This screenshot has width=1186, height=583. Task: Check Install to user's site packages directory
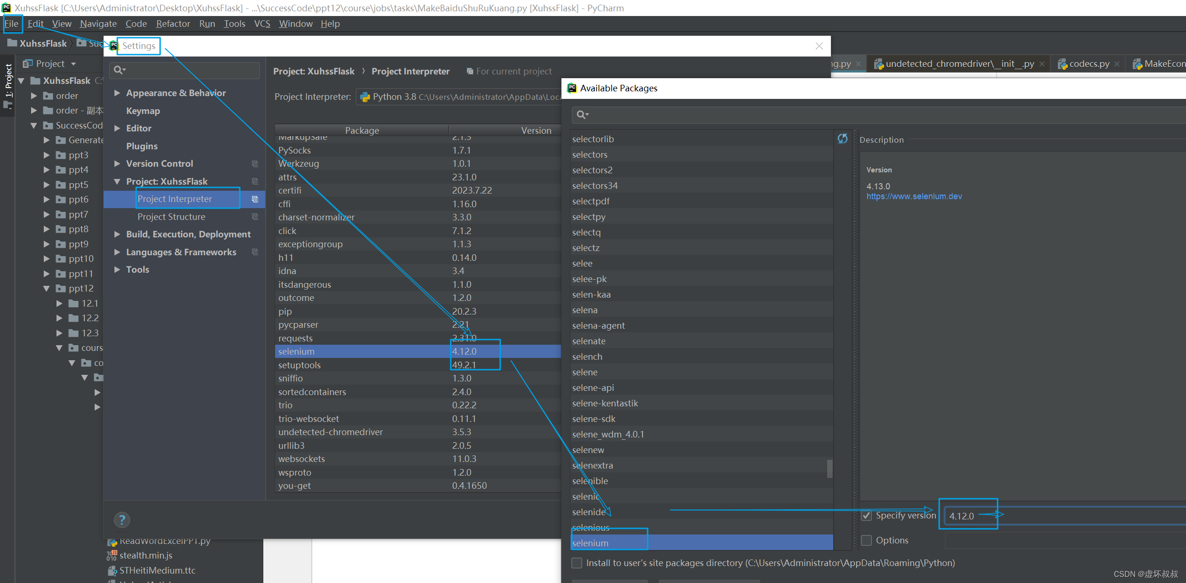[x=577, y=563]
